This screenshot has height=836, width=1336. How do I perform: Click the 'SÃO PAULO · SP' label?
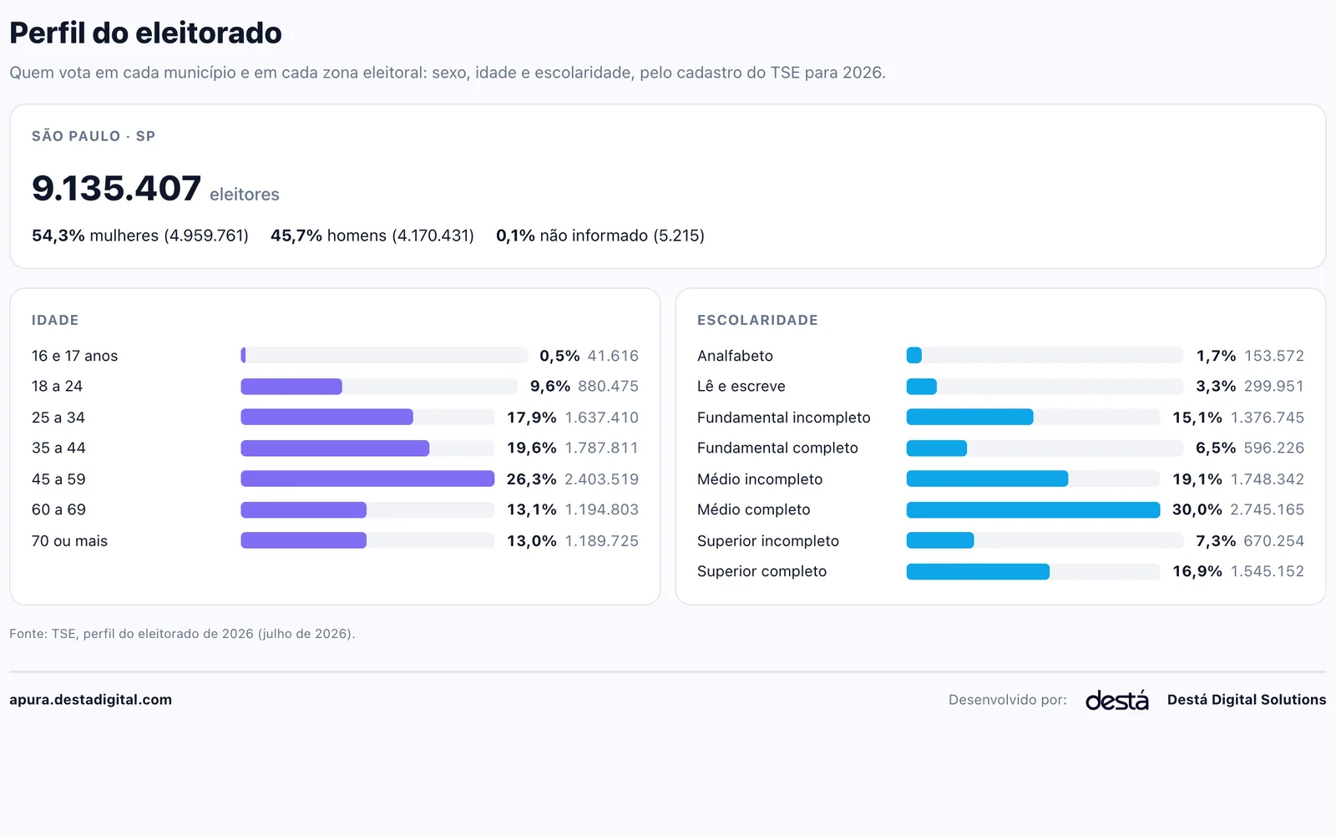tap(94, 136)
